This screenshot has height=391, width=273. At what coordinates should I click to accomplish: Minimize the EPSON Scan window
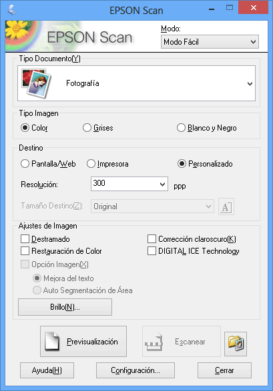click(212, 9)
